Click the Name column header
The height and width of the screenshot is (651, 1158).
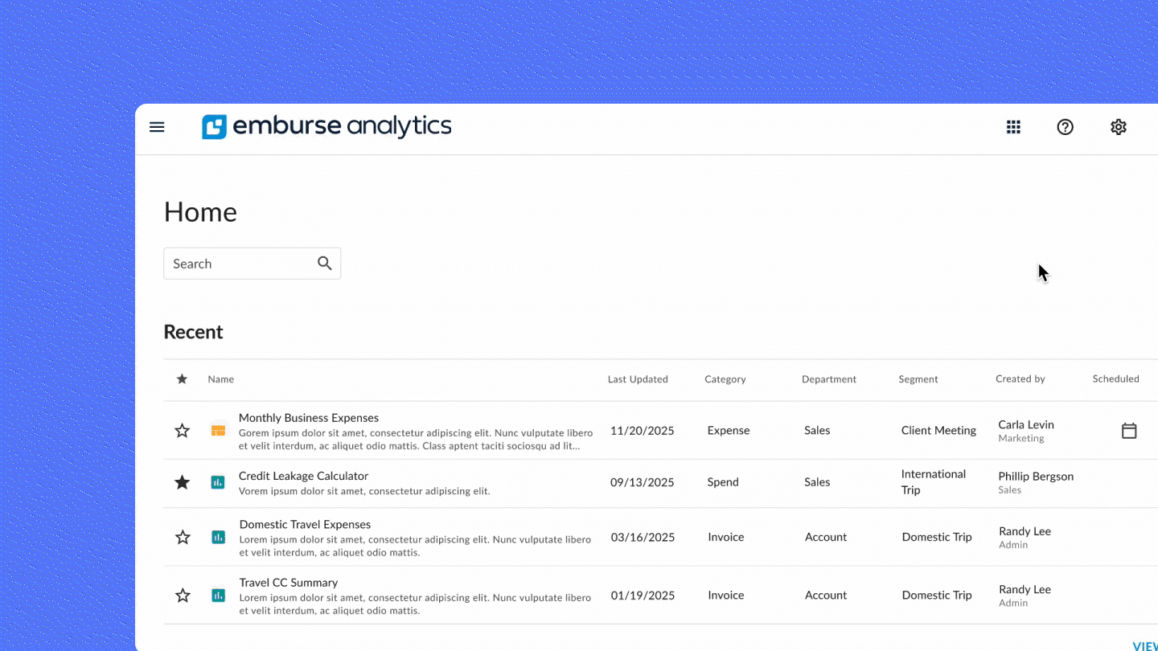[x=221, y=379]
